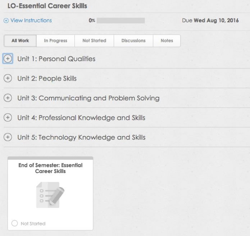Open the View Instructions link
The width and height of the screenshot is (250, 236).
[x=31, y=21]
